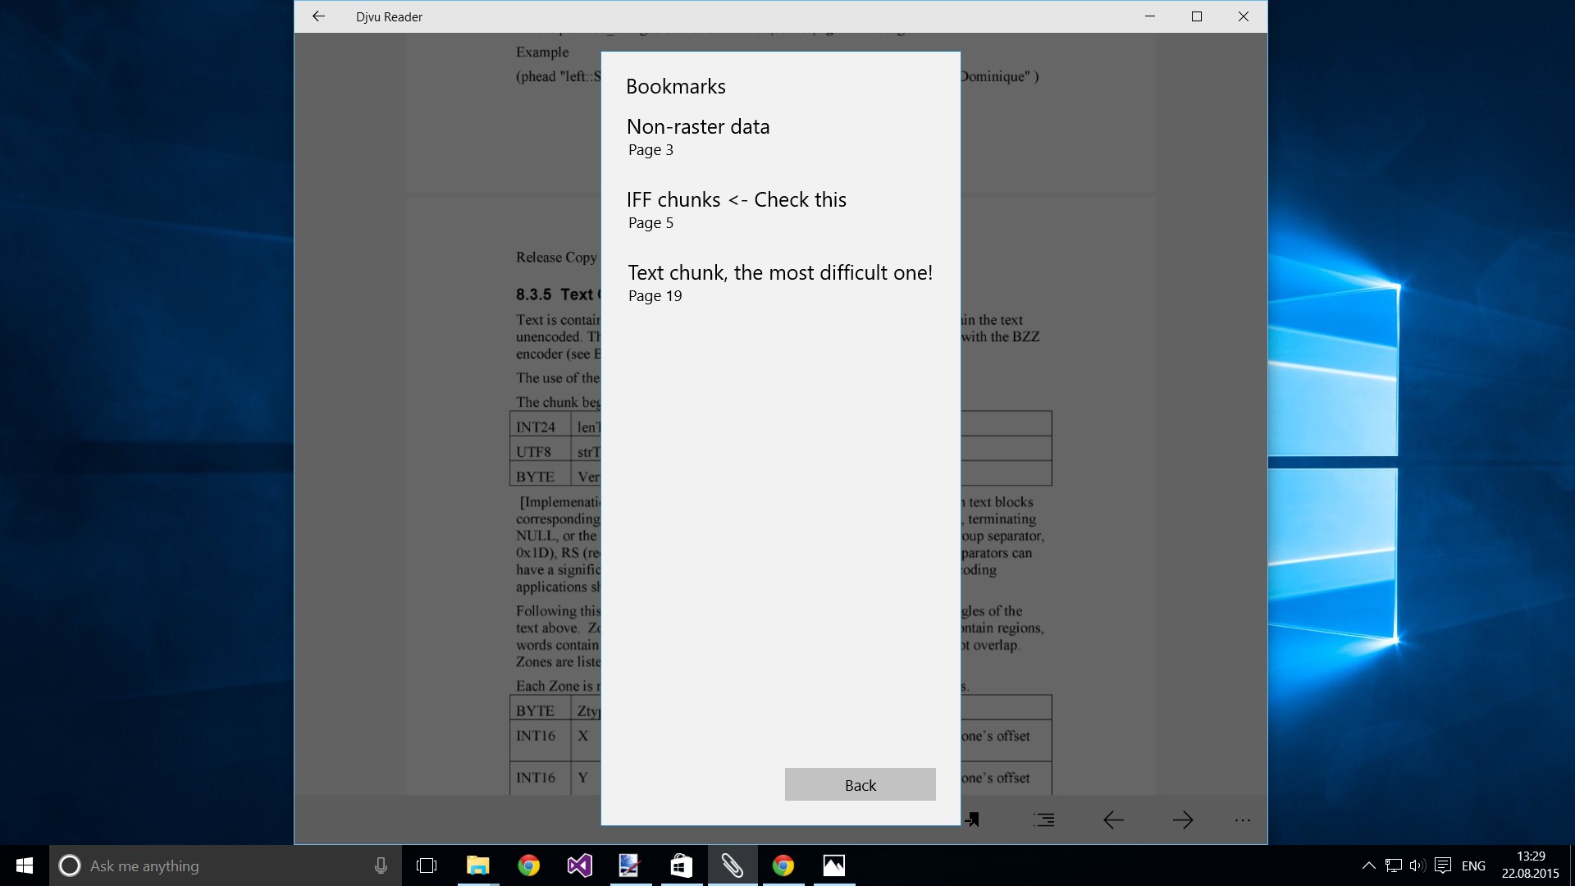The height and width of the screenshot is (886, 1575).
Task: Select the Visual Studio taskbar icon
Action: tap(578, 865)
